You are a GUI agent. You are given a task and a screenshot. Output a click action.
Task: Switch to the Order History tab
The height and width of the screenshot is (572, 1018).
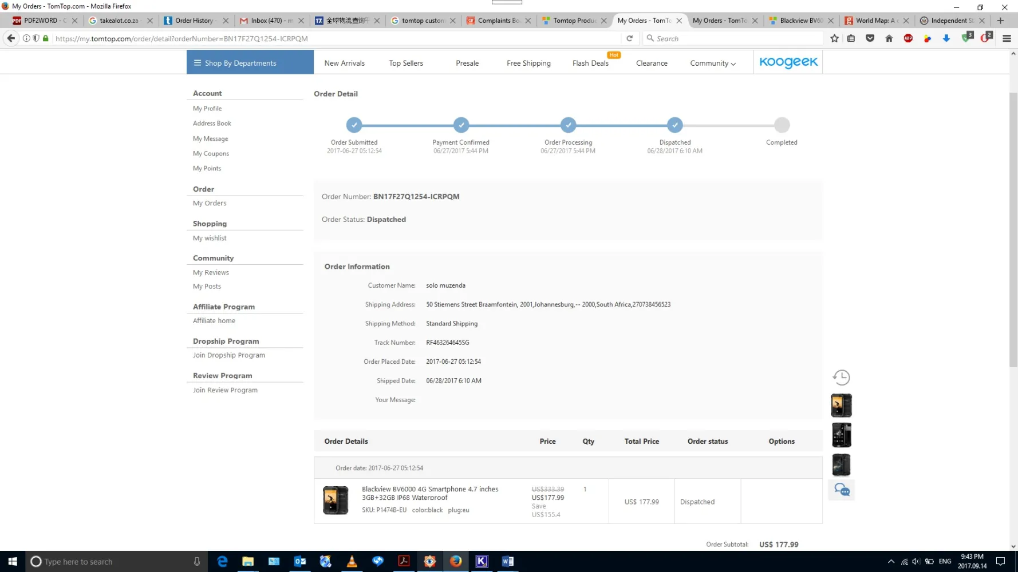pos(196,21)
